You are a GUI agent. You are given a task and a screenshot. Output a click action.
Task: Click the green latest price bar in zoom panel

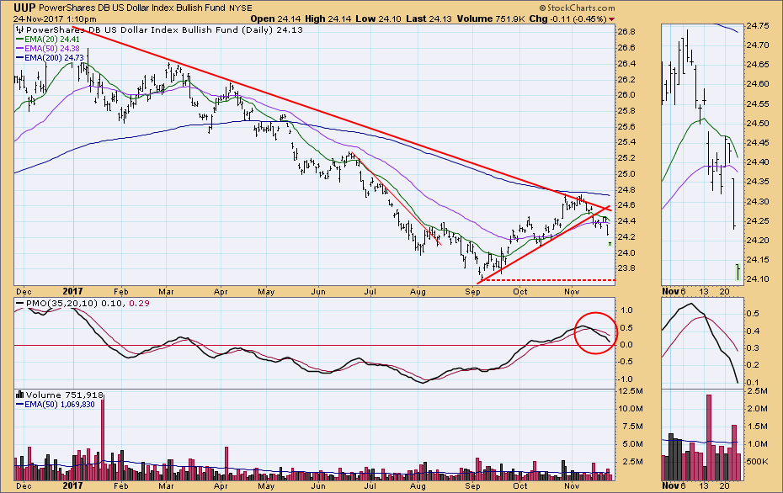(738, 272)
